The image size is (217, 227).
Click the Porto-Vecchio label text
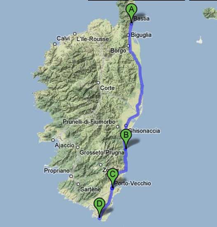pyautogui.click(x=133, y=183)
